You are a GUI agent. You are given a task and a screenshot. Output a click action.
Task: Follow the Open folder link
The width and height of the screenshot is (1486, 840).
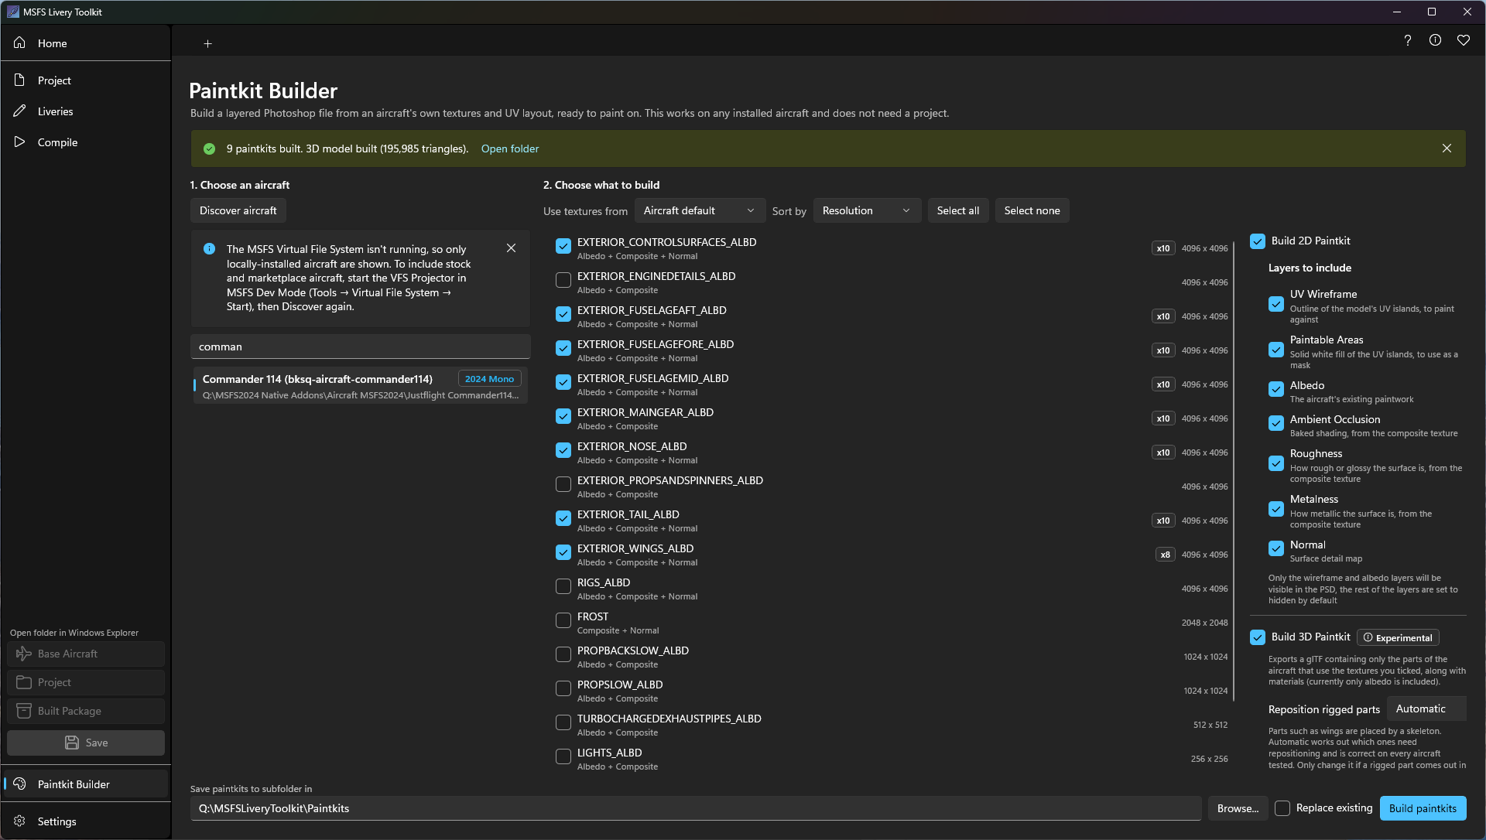pyautogui.click(x=510, y=149)
